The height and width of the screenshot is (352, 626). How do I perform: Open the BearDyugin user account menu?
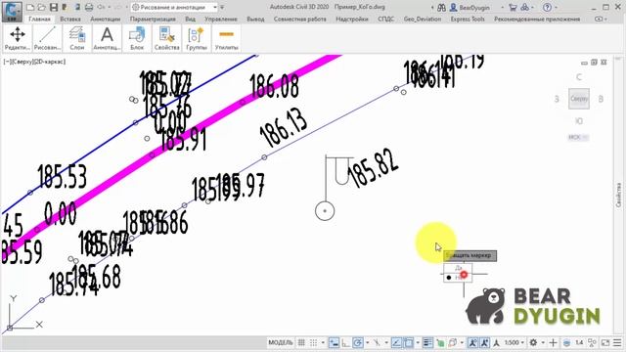(x=475, y=7)
